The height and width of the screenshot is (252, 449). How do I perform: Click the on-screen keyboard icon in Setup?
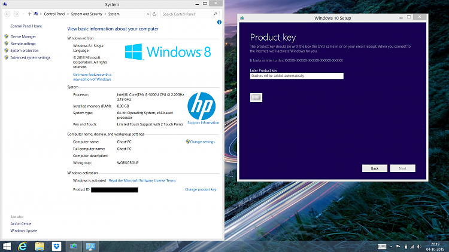coord(256,97)
